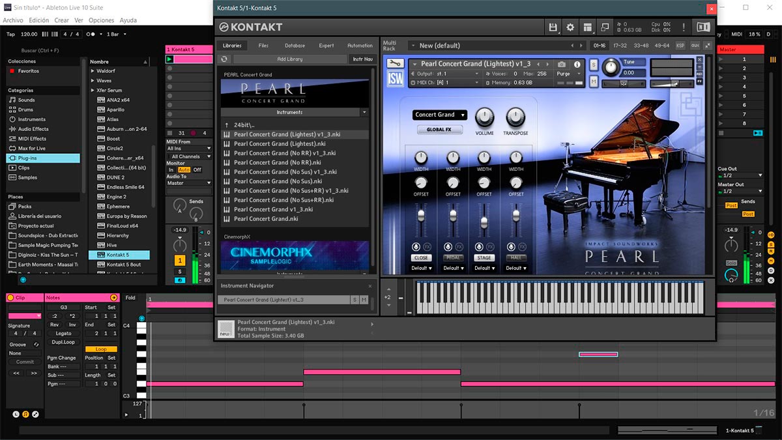782x440 pixels.
Task: Click the snapshot camera icon
Action: (x=562, y=65)
